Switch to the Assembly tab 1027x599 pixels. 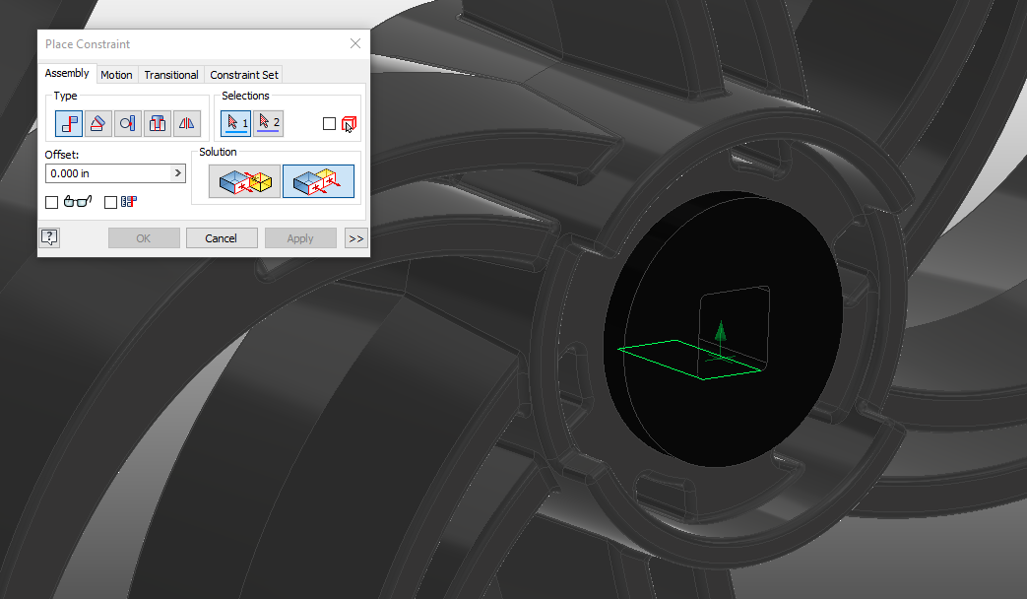67,74
